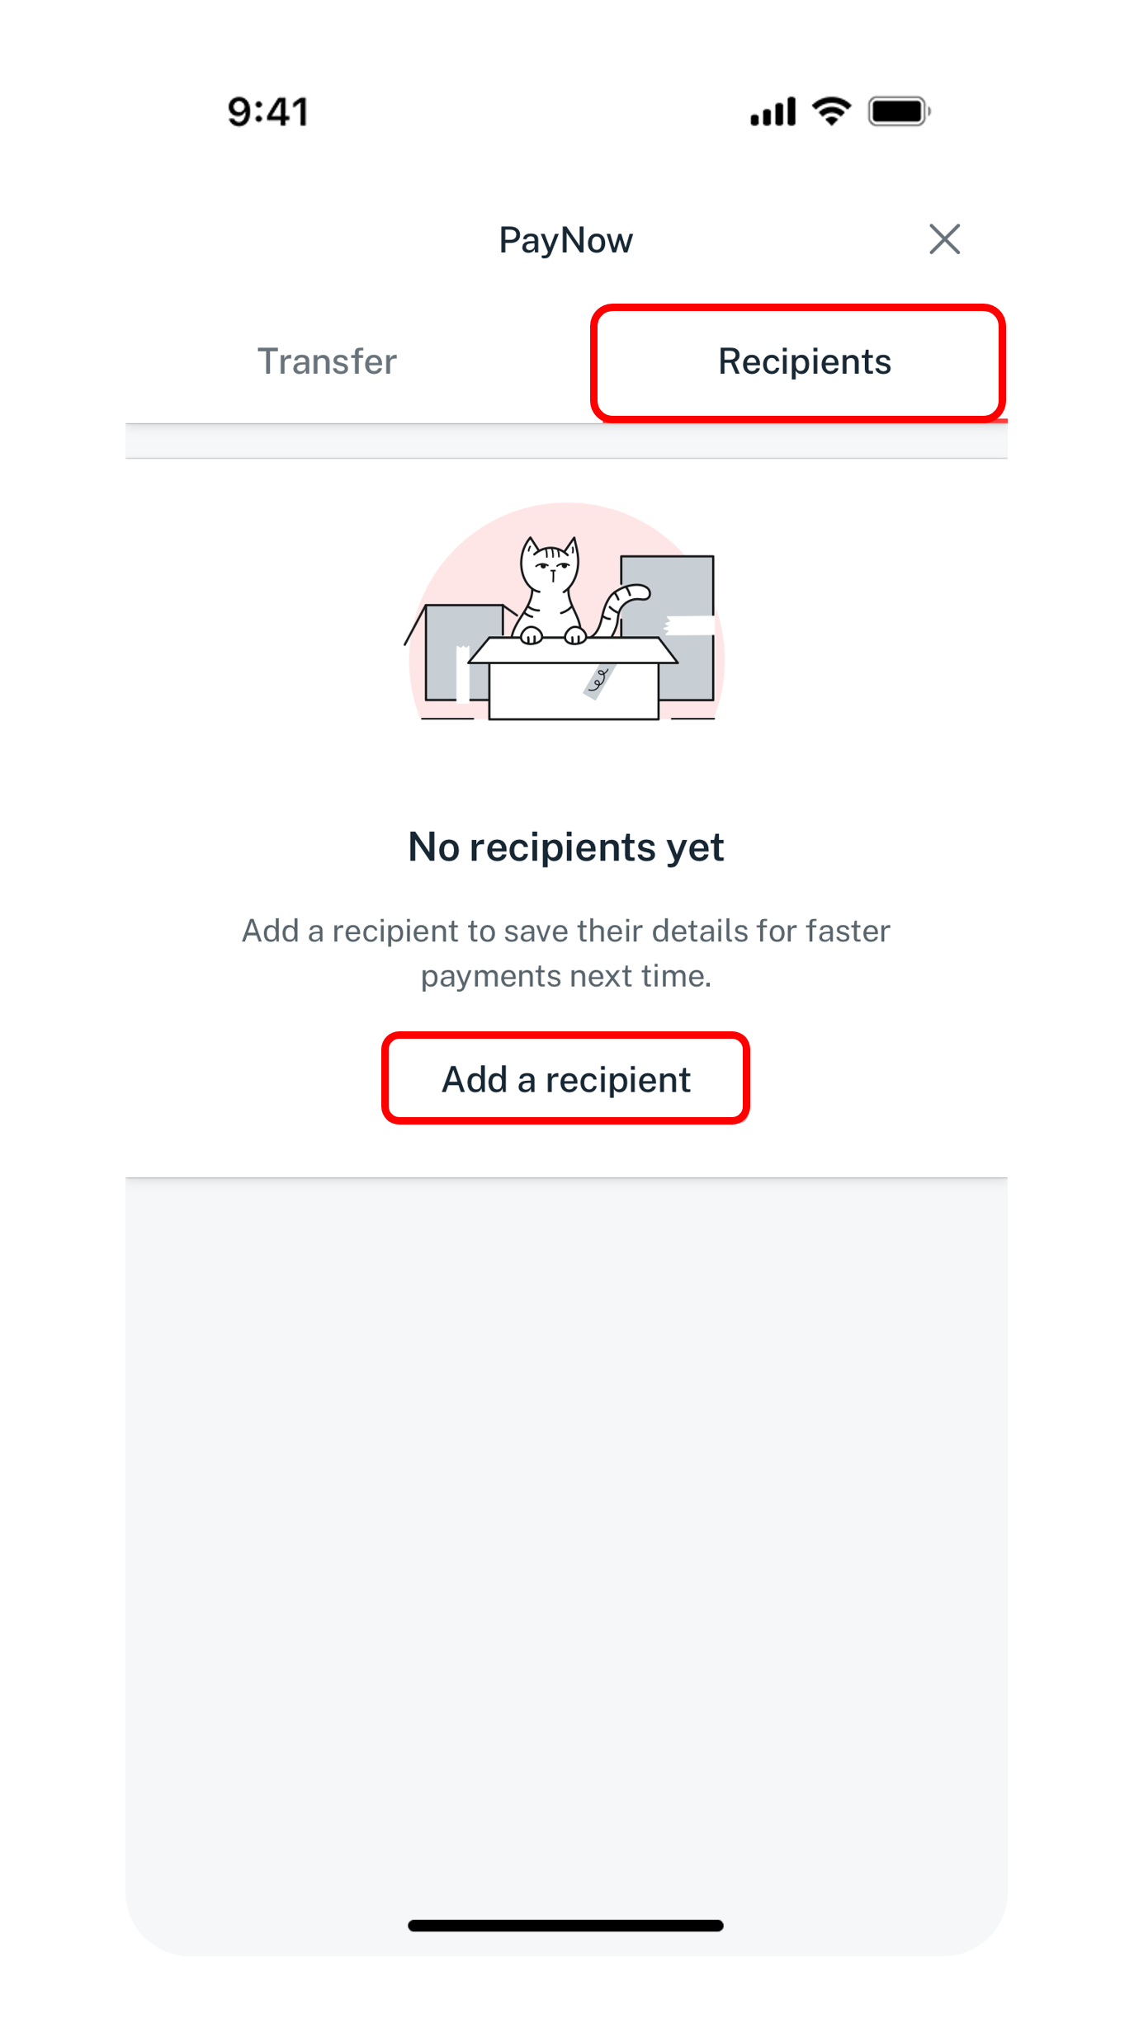Image resolution: width=1134 pixels, height=2042 pixels.
Task: Tap the PayNow title text
Action: [x=566, y=240]
